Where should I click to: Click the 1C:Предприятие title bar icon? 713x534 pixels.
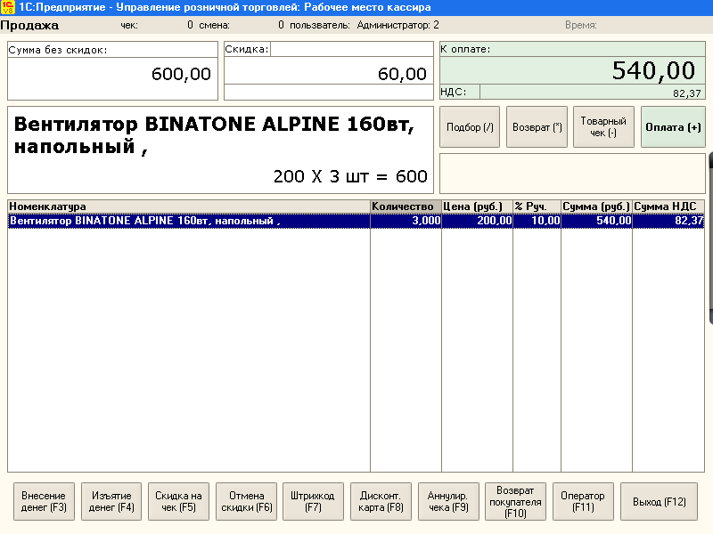(8, 7)
